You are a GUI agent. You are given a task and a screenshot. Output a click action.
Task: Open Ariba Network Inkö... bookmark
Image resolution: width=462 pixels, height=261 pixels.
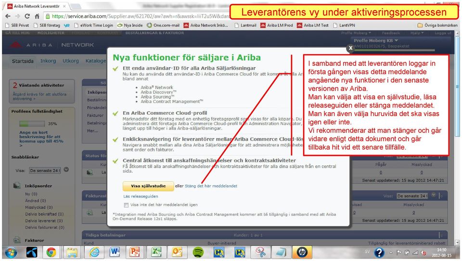click(x=205, y=25)
